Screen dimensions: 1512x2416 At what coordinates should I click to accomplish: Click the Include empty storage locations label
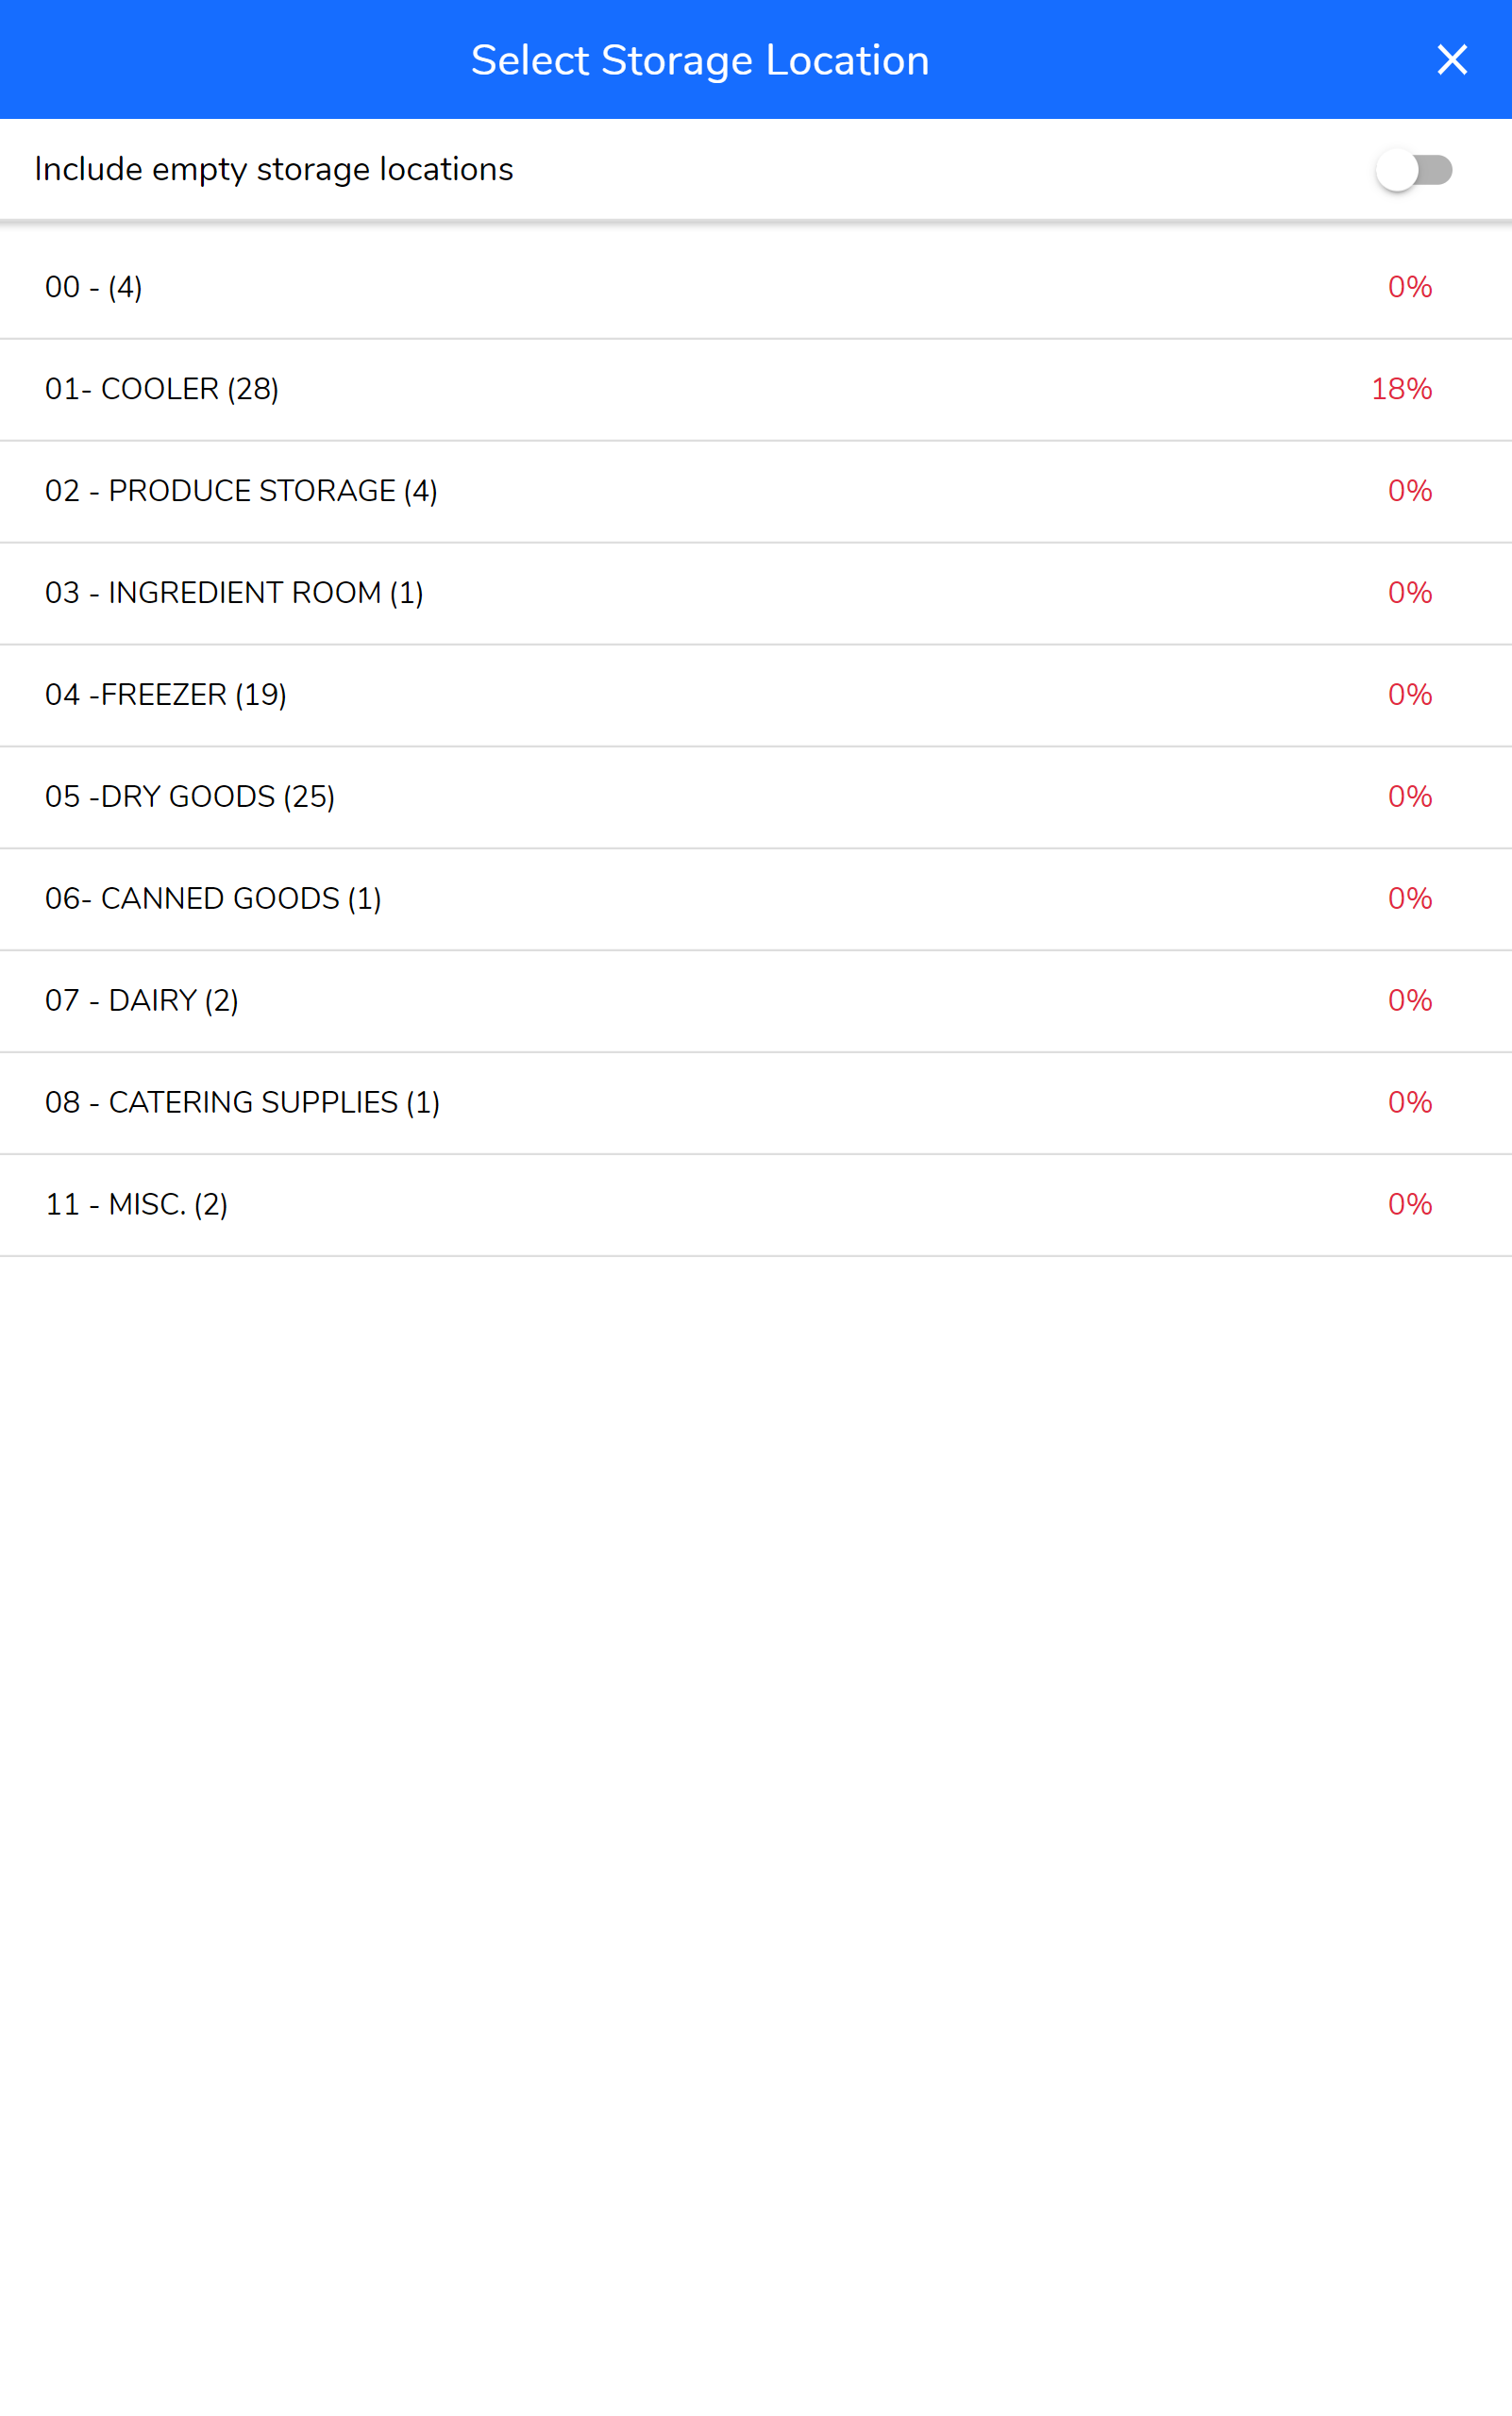[x=274, y=170]
